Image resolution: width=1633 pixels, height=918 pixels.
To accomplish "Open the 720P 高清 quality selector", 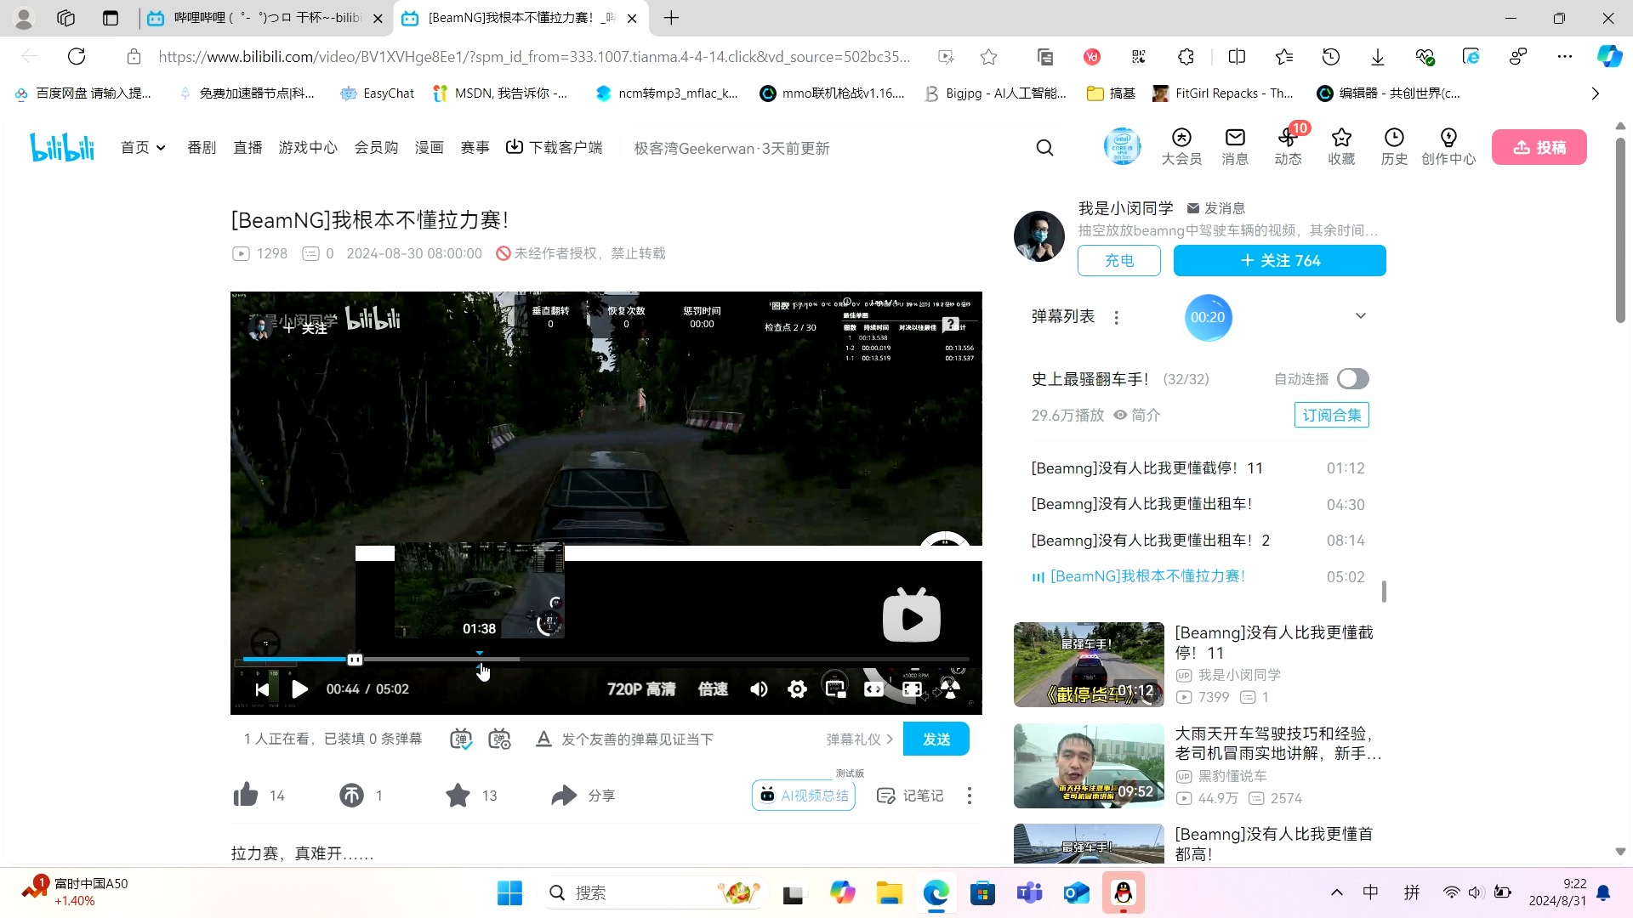I will click(x=641, y=689).
